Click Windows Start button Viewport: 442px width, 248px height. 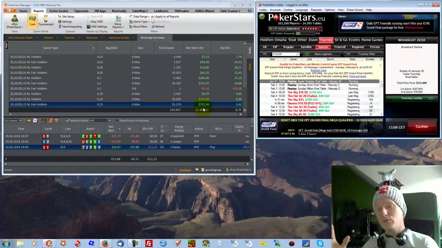pos(6,244)
